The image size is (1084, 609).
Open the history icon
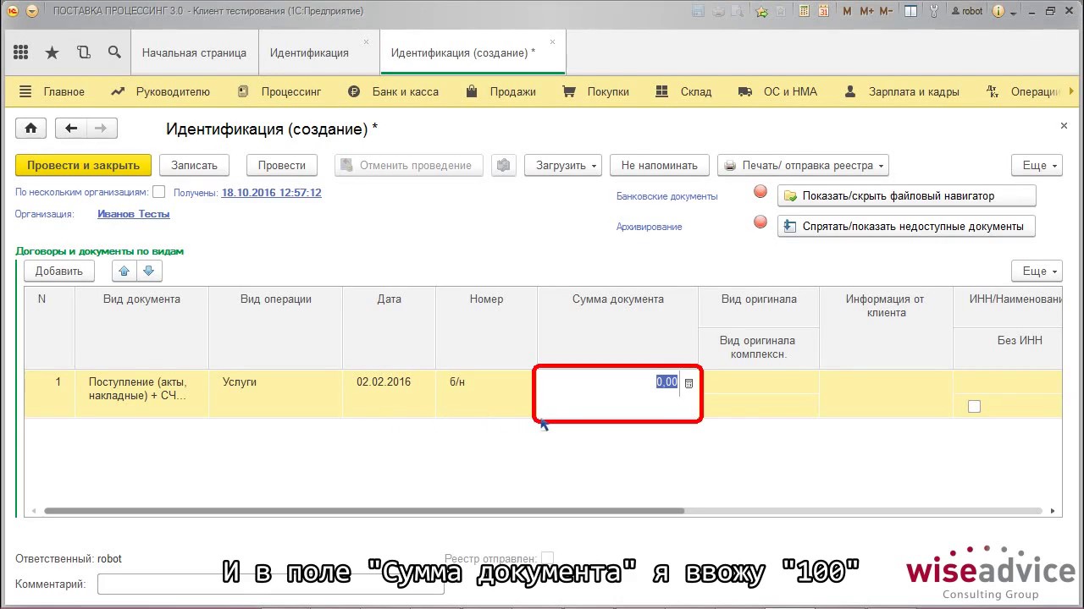click(x=83, y=52)
